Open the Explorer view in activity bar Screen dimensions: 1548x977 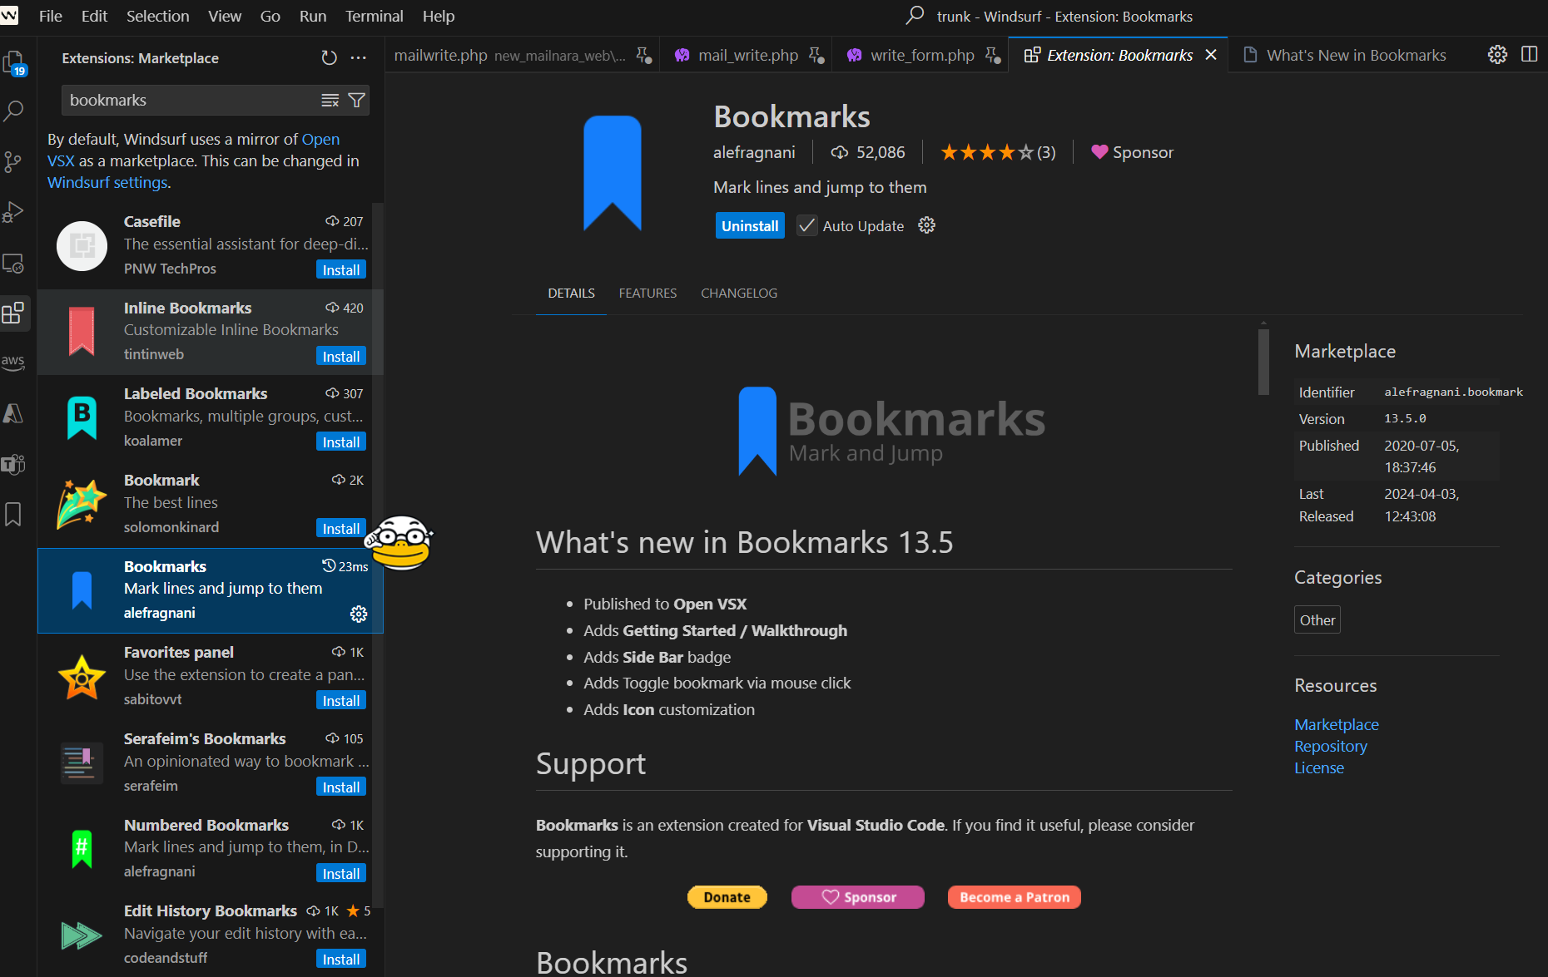[x=14, y=62]
